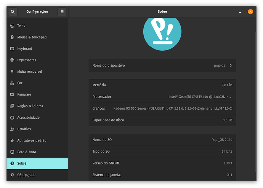Viewport: 263px width, 188px height.
Task: Go to Região & idioma settings
Action: click(x=30, y=106)
